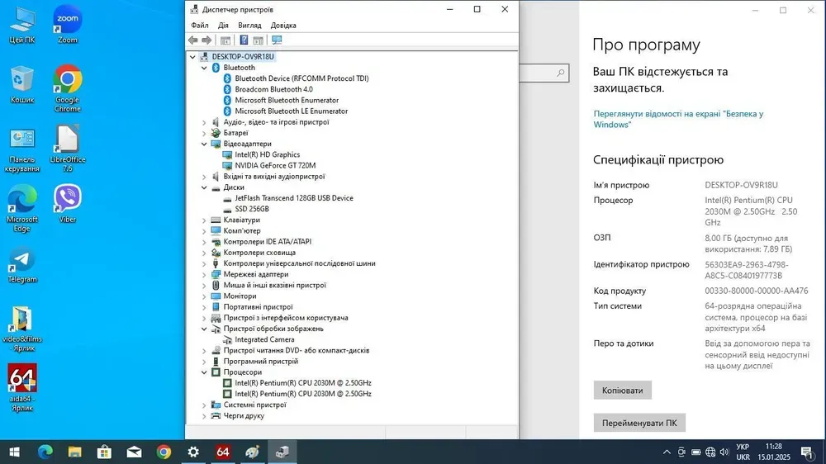Click the Перейменувати ПК button
This screenshot has height=464, width=826.
[638, 423]
